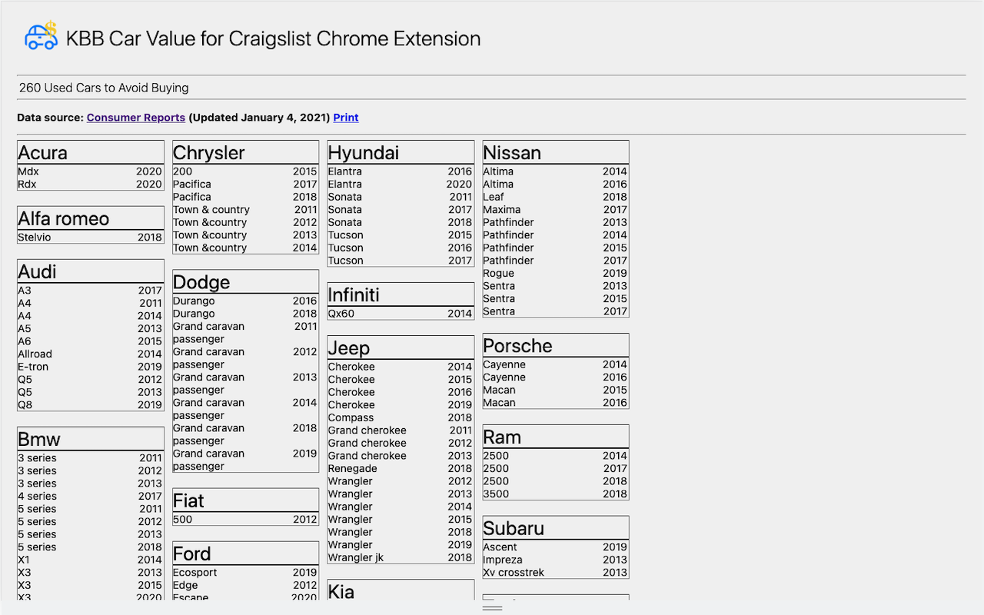Click the Jeep brand heading

401,347
